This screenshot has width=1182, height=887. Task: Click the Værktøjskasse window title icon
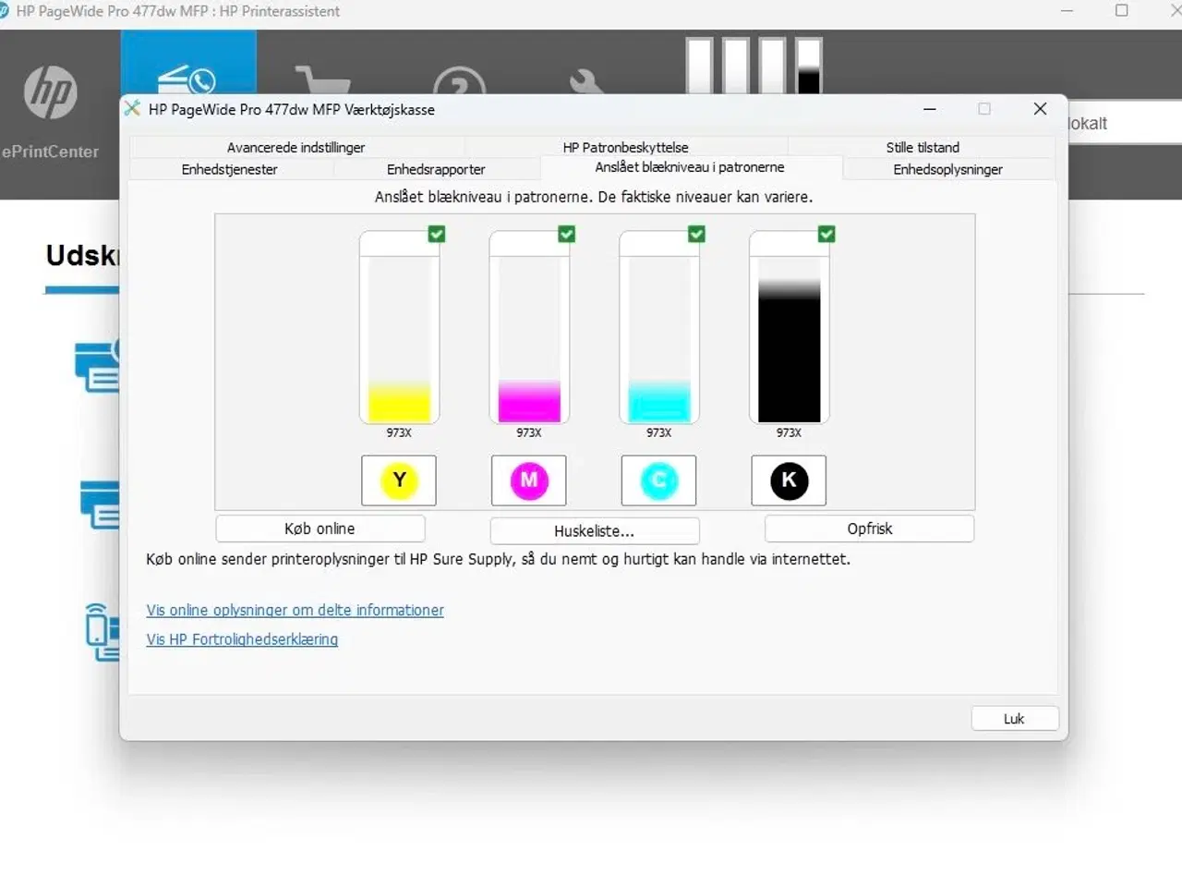[133, 109]
